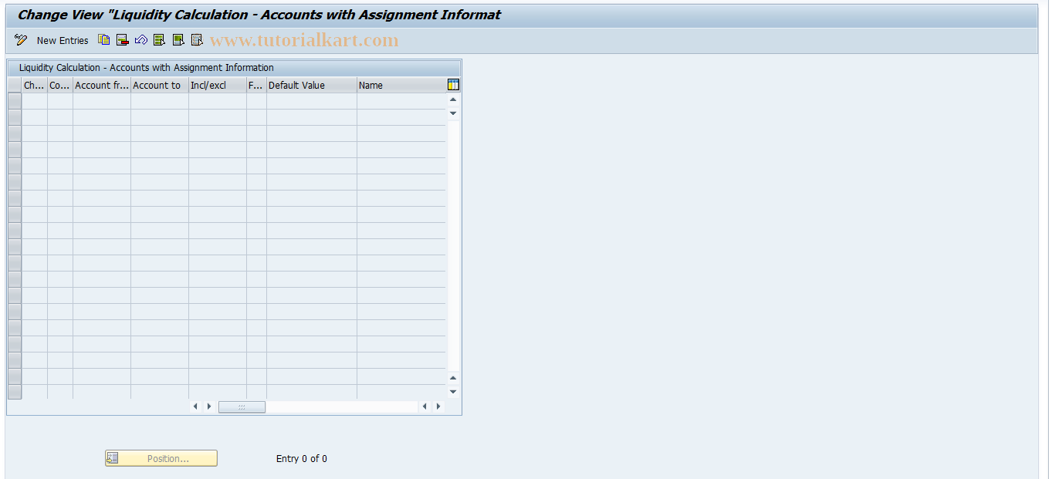Click the Name column header
The height and width of the screenshot is (479, 1049).
[x=401, y=86]
